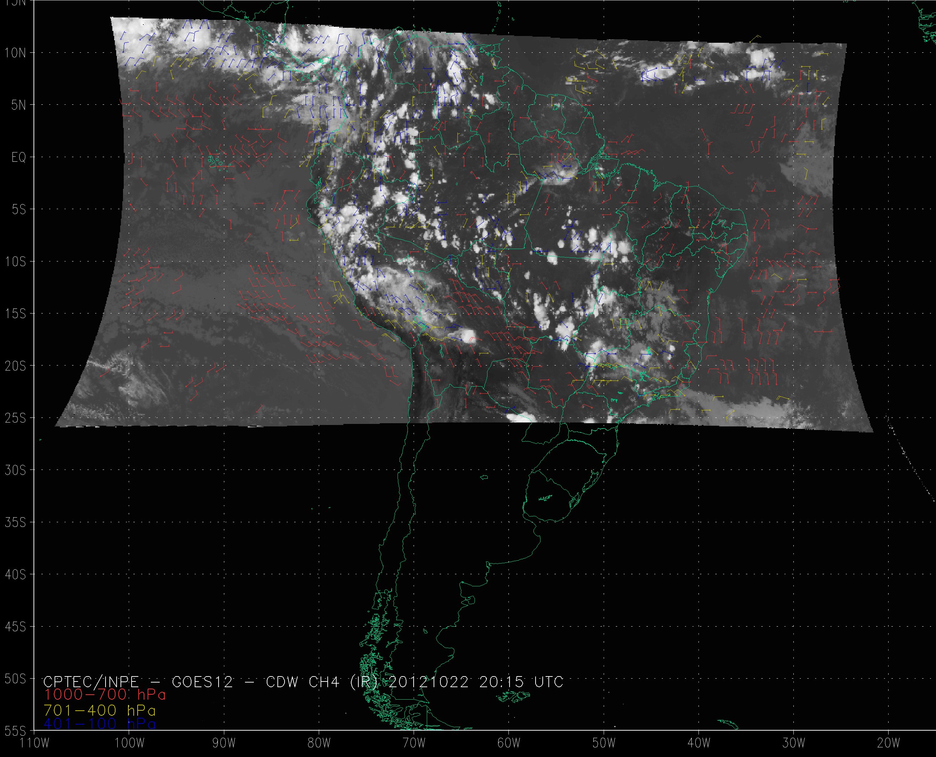Click the red "1000-700 hPa" legend entry

coord(105,695)
